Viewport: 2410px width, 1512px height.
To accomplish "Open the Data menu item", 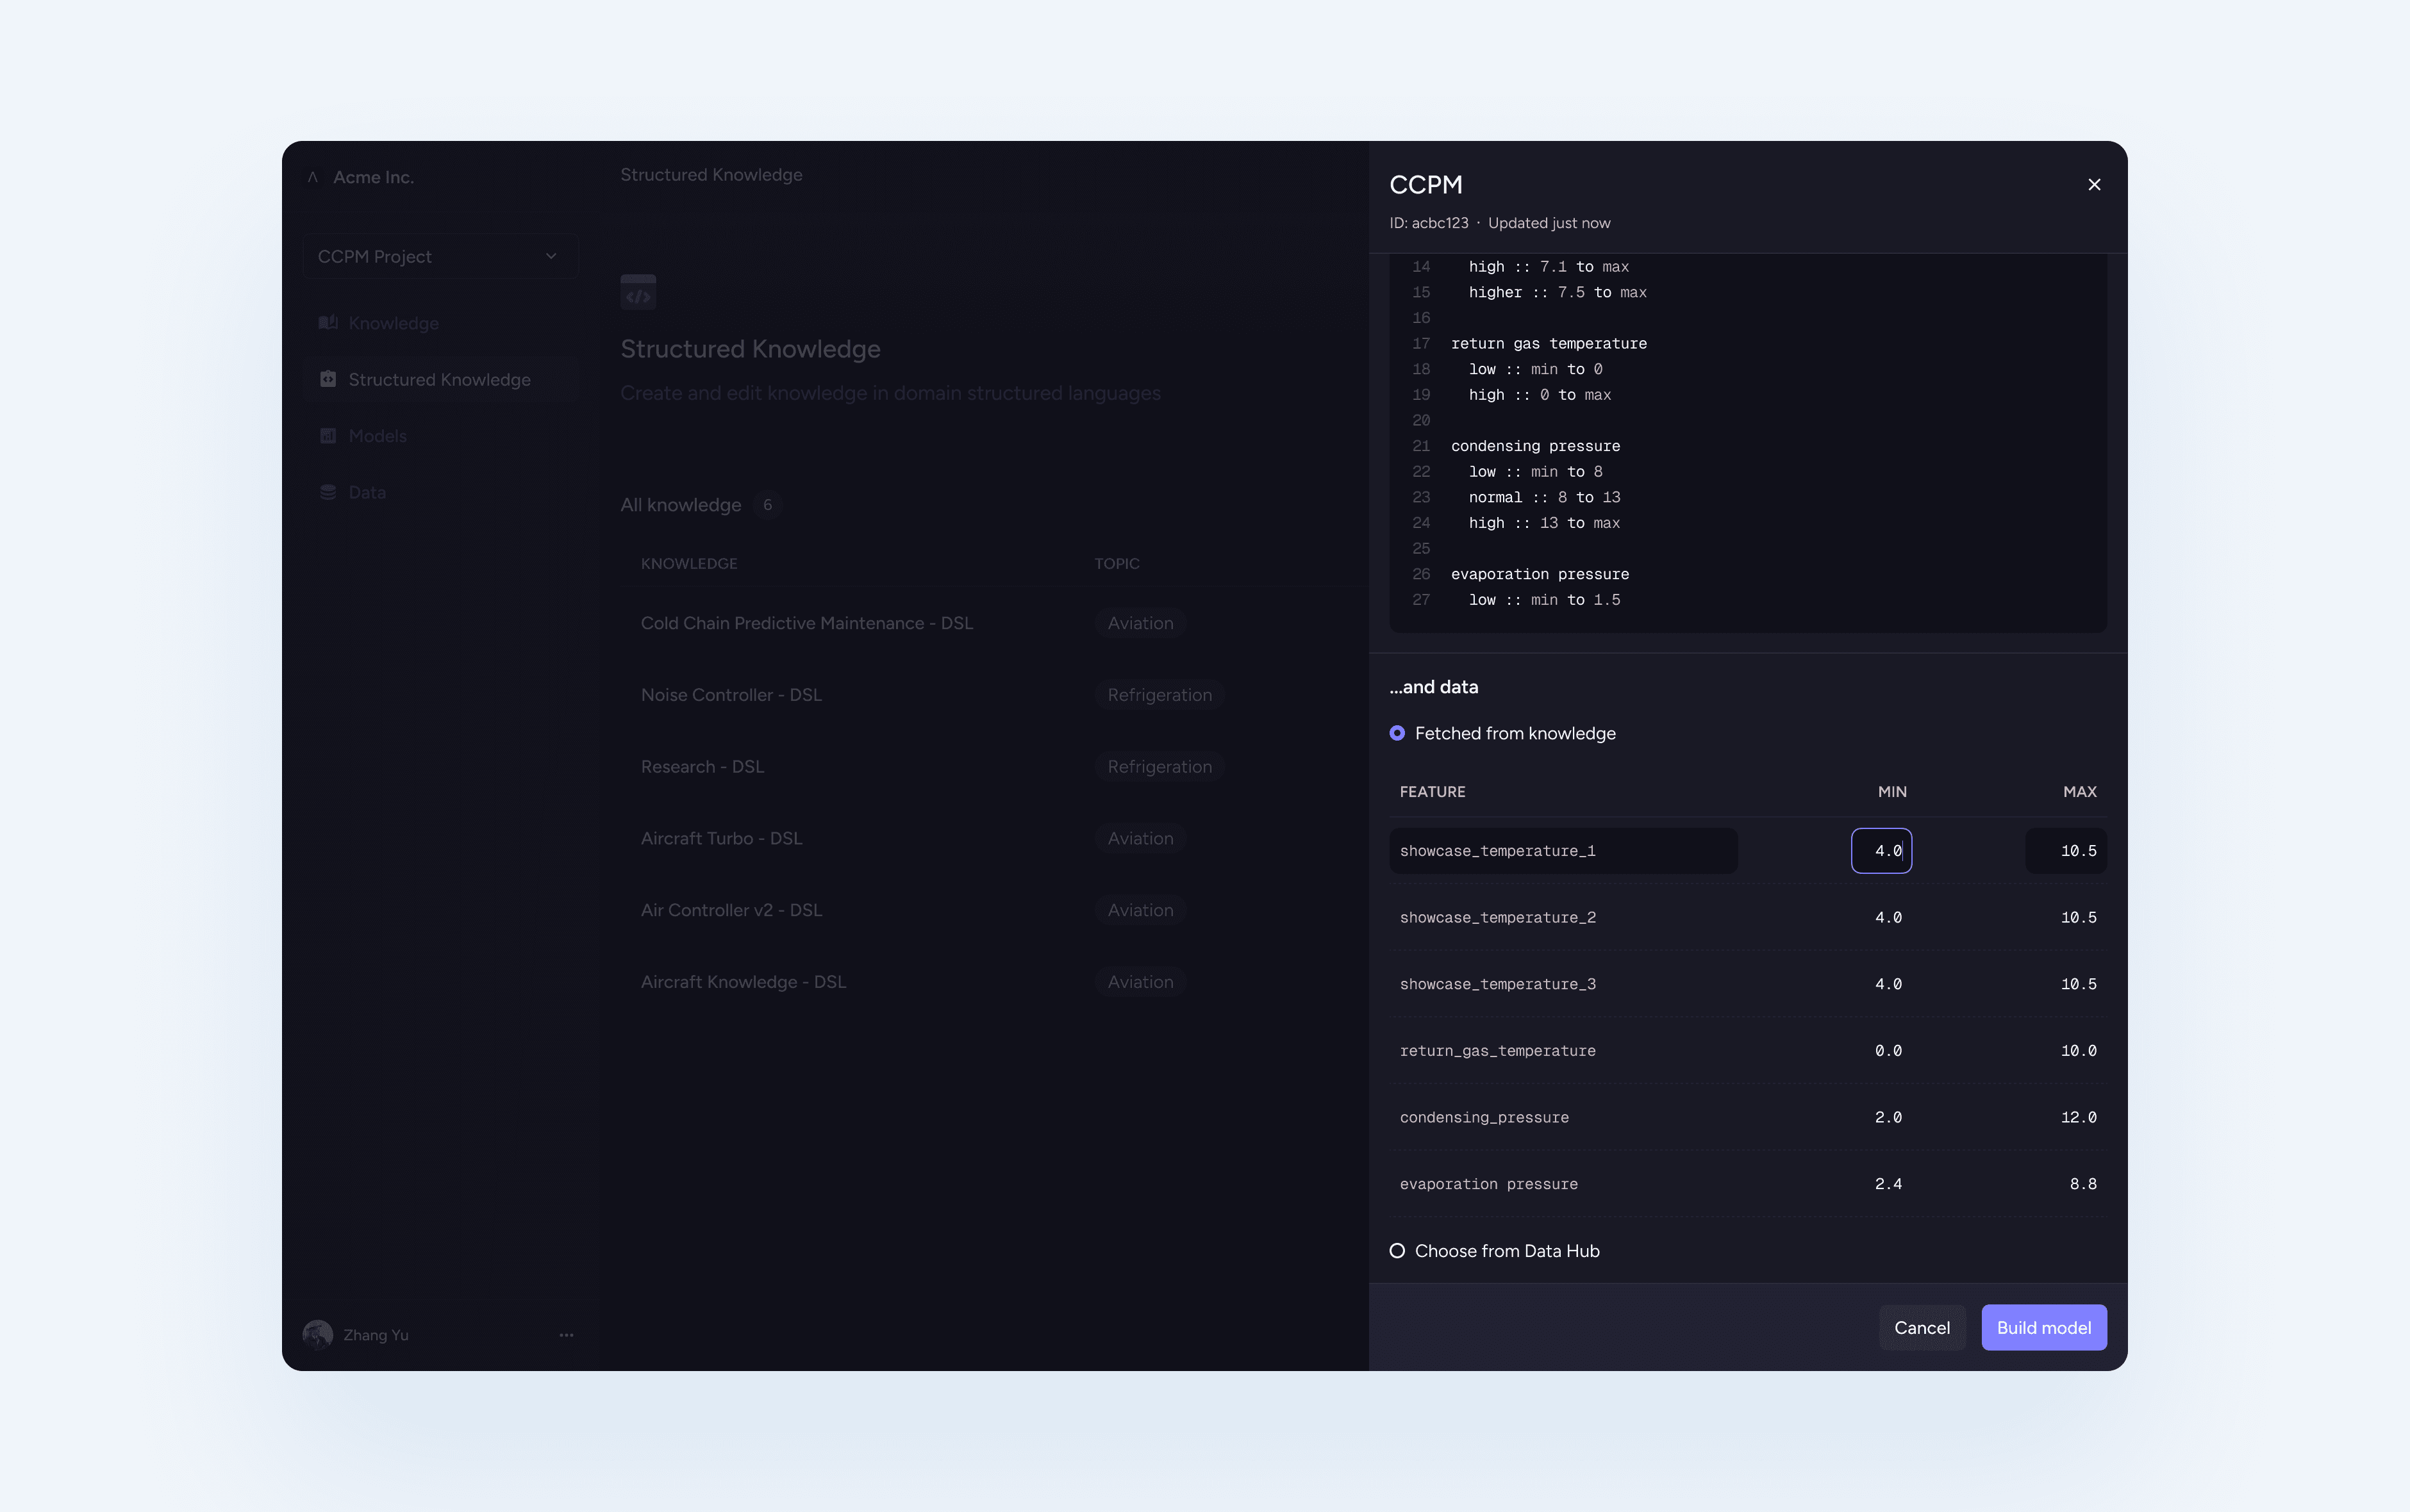I will [x=367, y=492].
